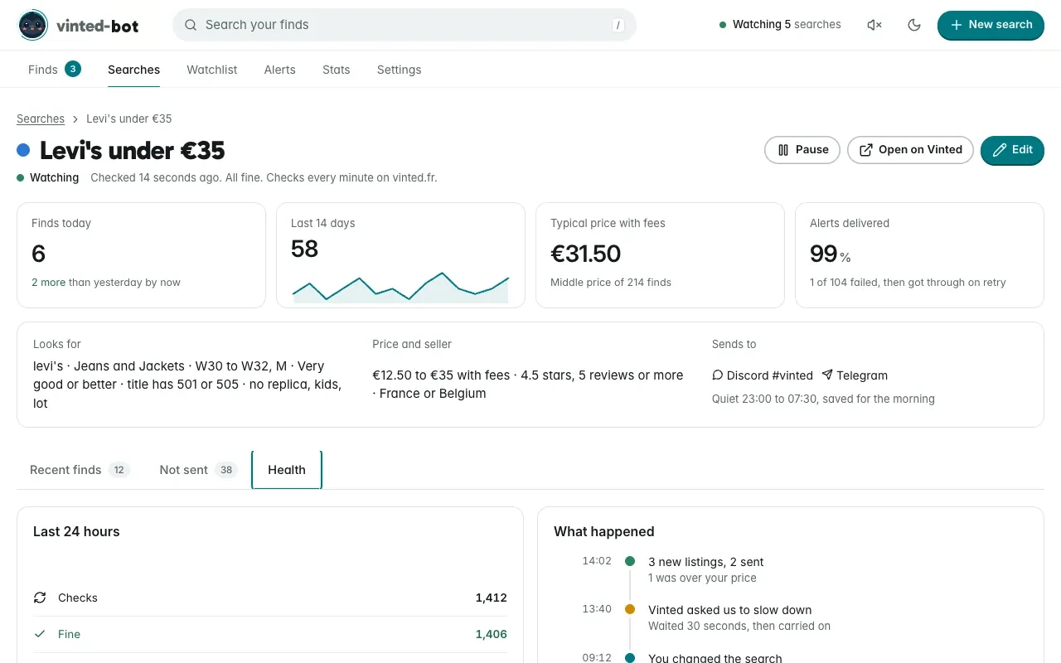Click the Fine checkmark icon
The image size is (1061, 663).
coord(40,634)
